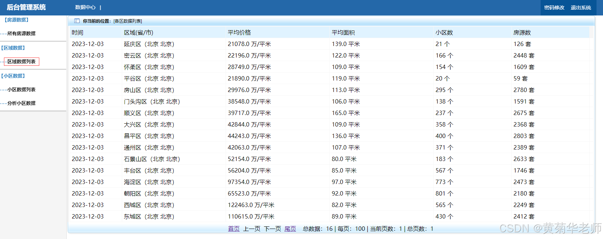This screenshot has width=603, height=239.
Task: Select 区域数据列表 sidebar item
Action: pyautogui.click(x=21, y=61)
